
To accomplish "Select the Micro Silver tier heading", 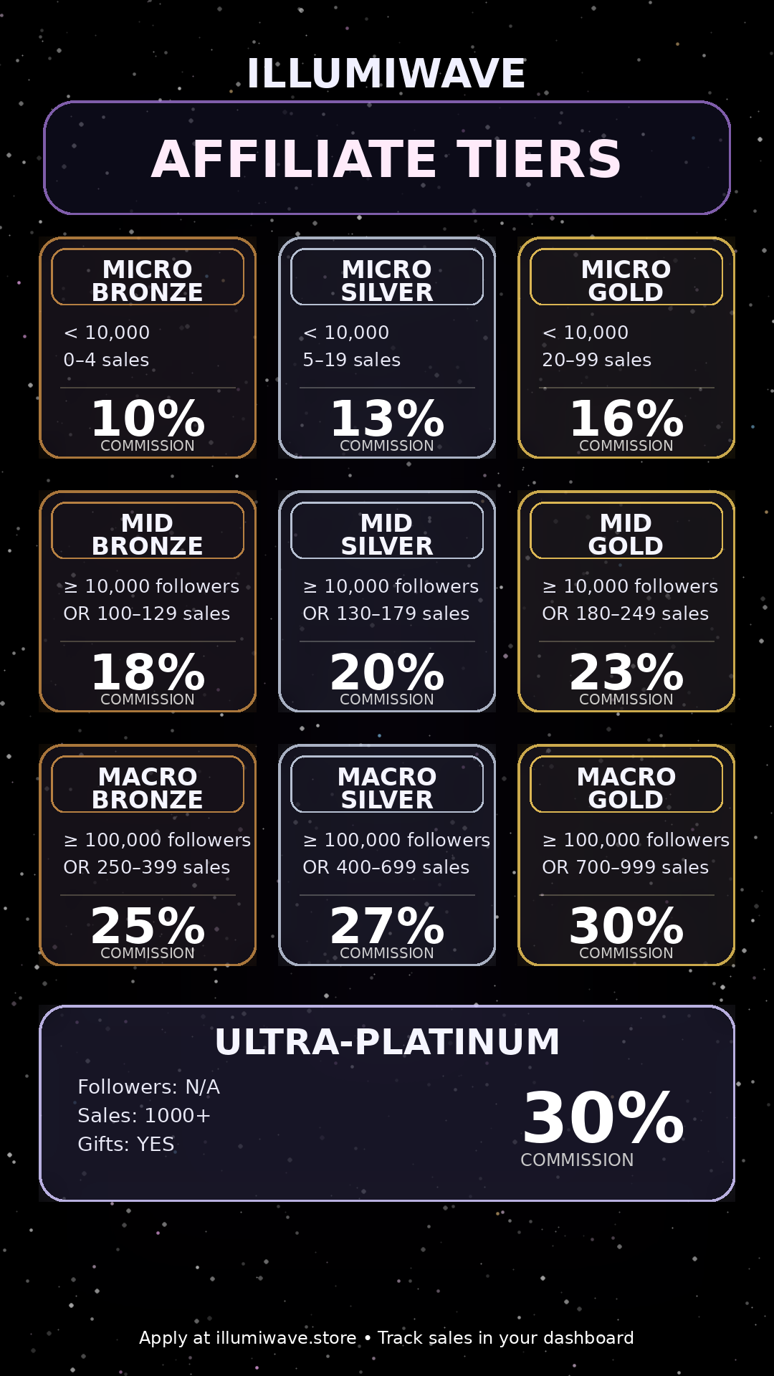I will [x=387, y=280].
